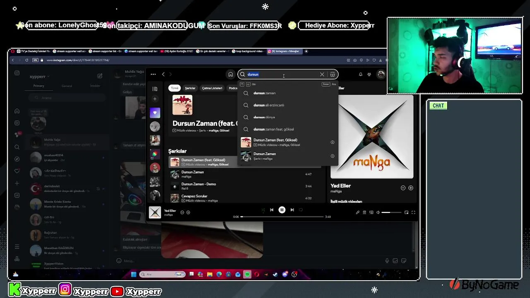The image size is (530, 298).
Task: Collapse Your Library sidebar icon
Action: click(155, 89)
